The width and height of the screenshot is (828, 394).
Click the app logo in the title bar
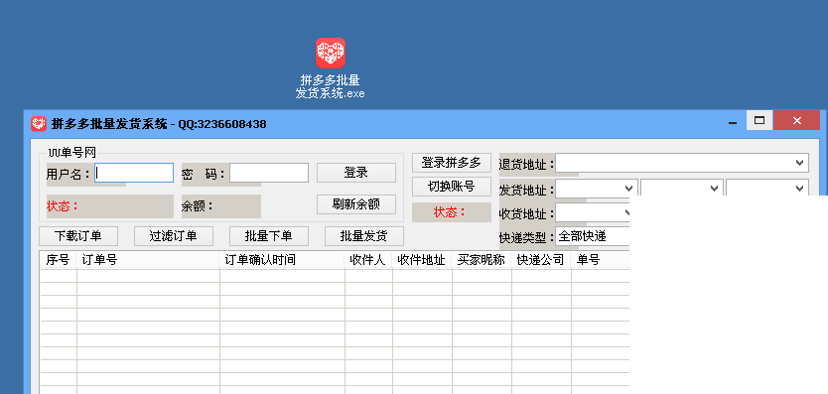[39, 124]
